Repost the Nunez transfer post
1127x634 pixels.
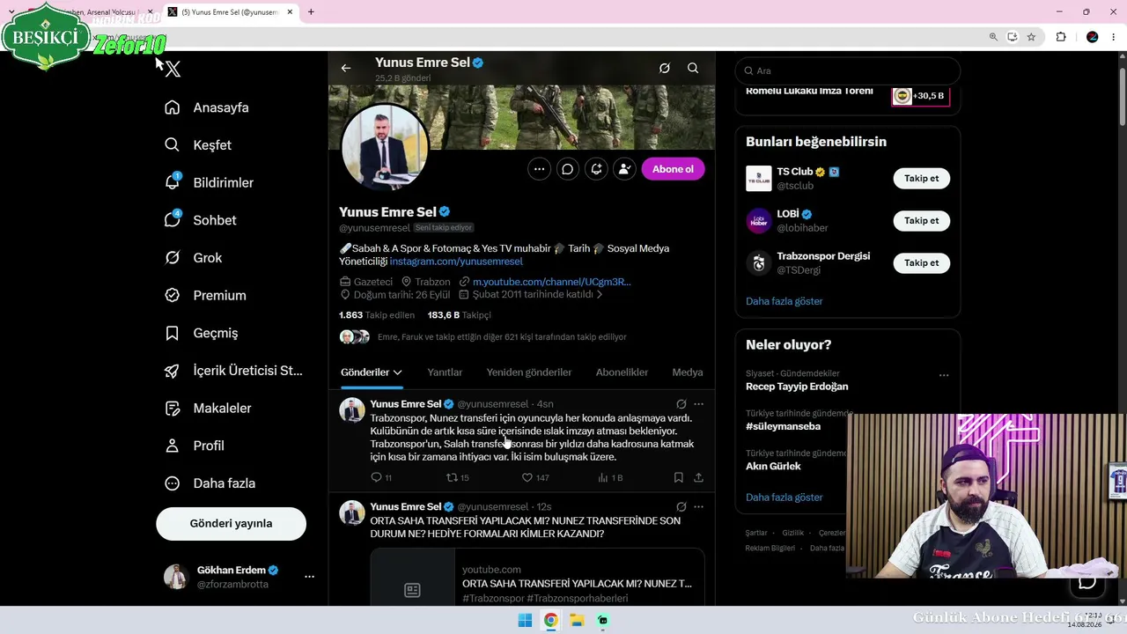pyautogui.click(x=452, y=477)
